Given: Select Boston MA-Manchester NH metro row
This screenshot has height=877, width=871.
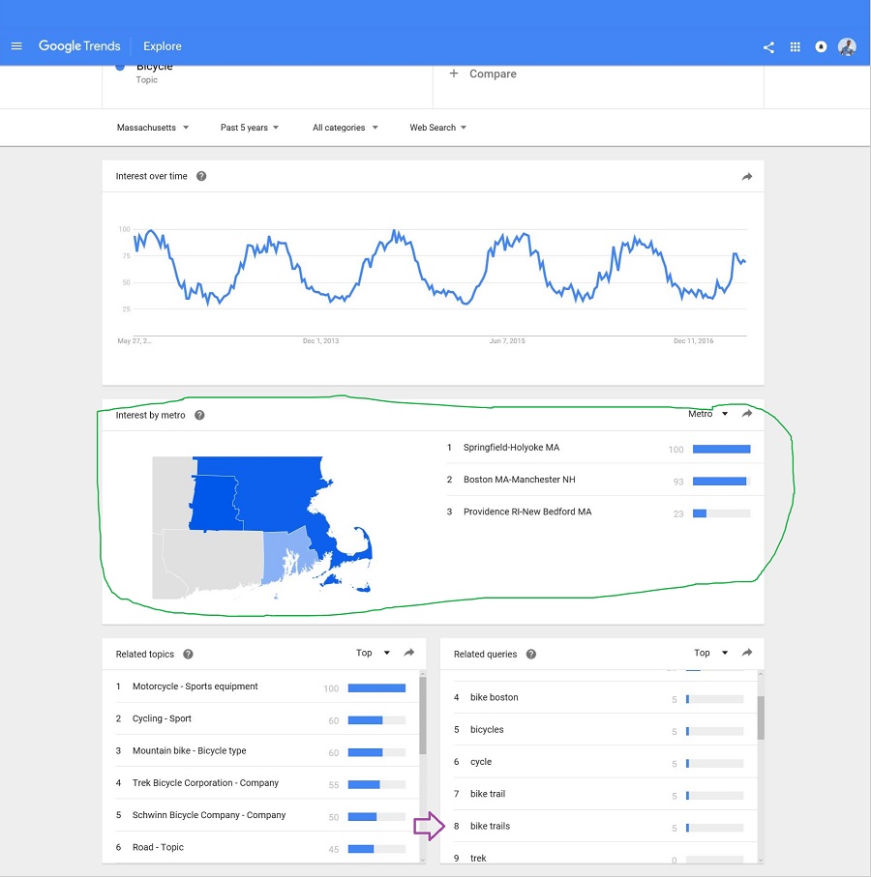Looking at the screenshot, I should (x=599, y=480).
